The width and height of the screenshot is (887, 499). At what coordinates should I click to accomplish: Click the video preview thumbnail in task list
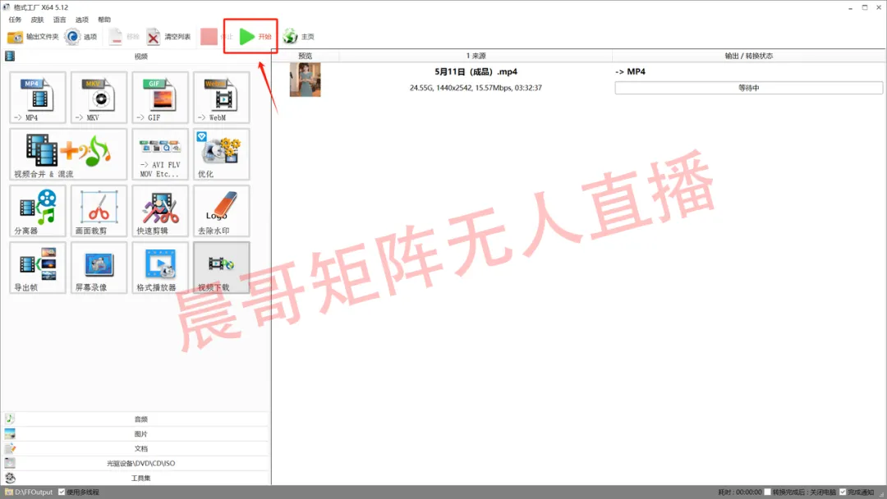click(x=305, y=80)
